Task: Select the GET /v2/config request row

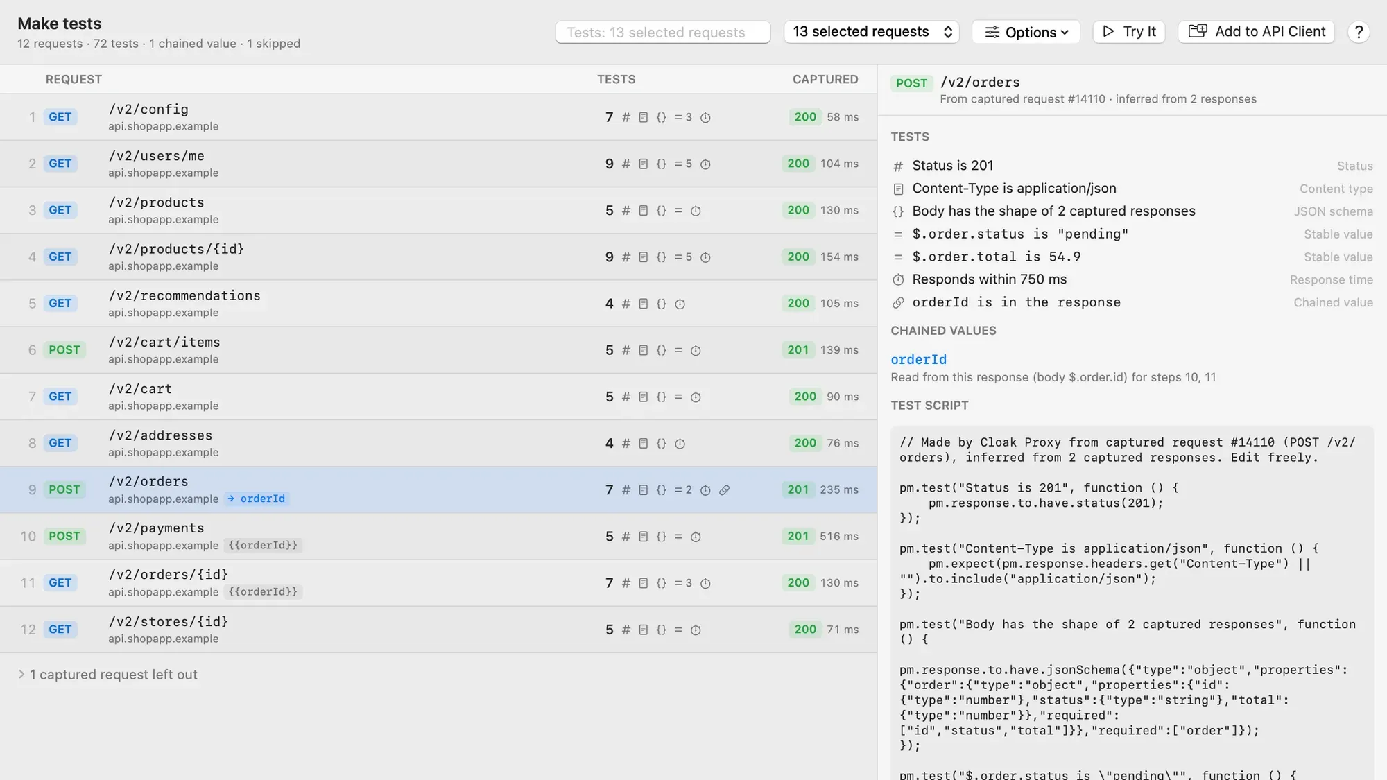Action: [438, 117]
